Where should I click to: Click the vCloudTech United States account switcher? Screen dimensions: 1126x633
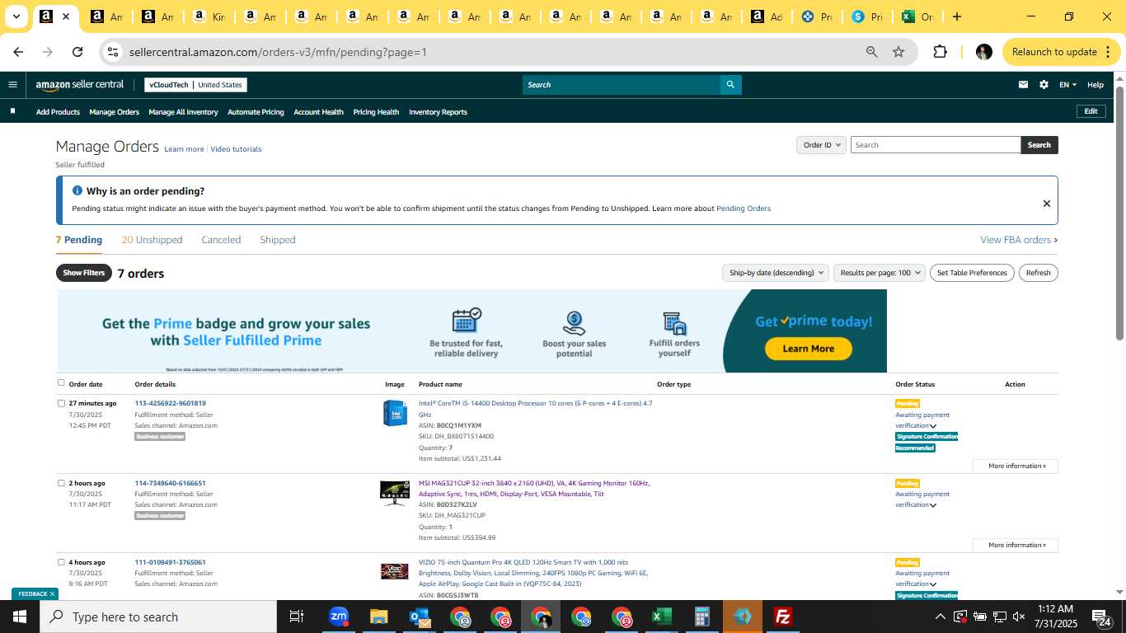click(195, 85)
